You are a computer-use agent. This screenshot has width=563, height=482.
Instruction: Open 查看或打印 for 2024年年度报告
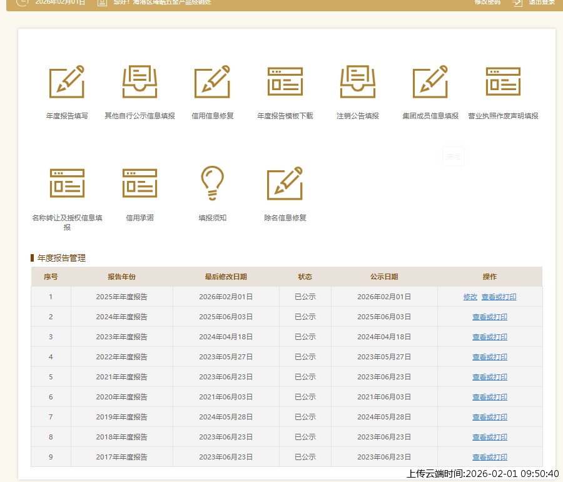(x=490, y=317)
